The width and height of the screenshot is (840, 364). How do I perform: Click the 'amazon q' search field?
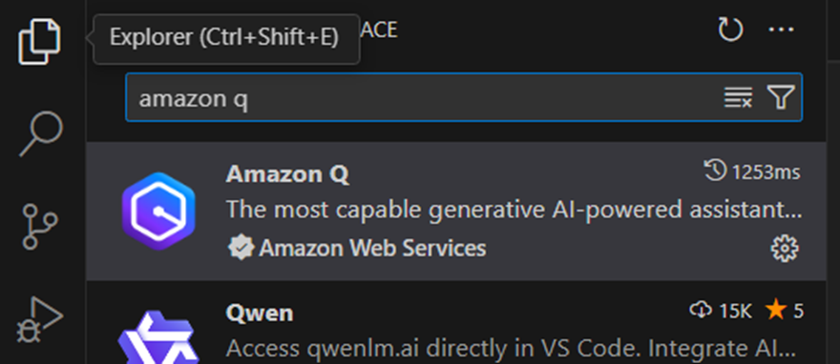[x=423, y=98]
